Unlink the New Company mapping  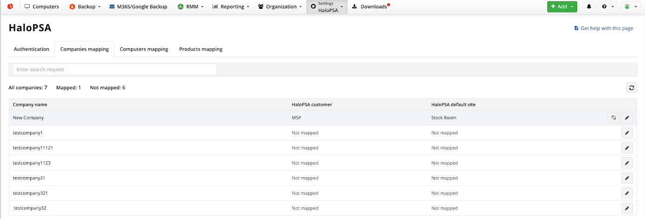[x=613, y=118]
